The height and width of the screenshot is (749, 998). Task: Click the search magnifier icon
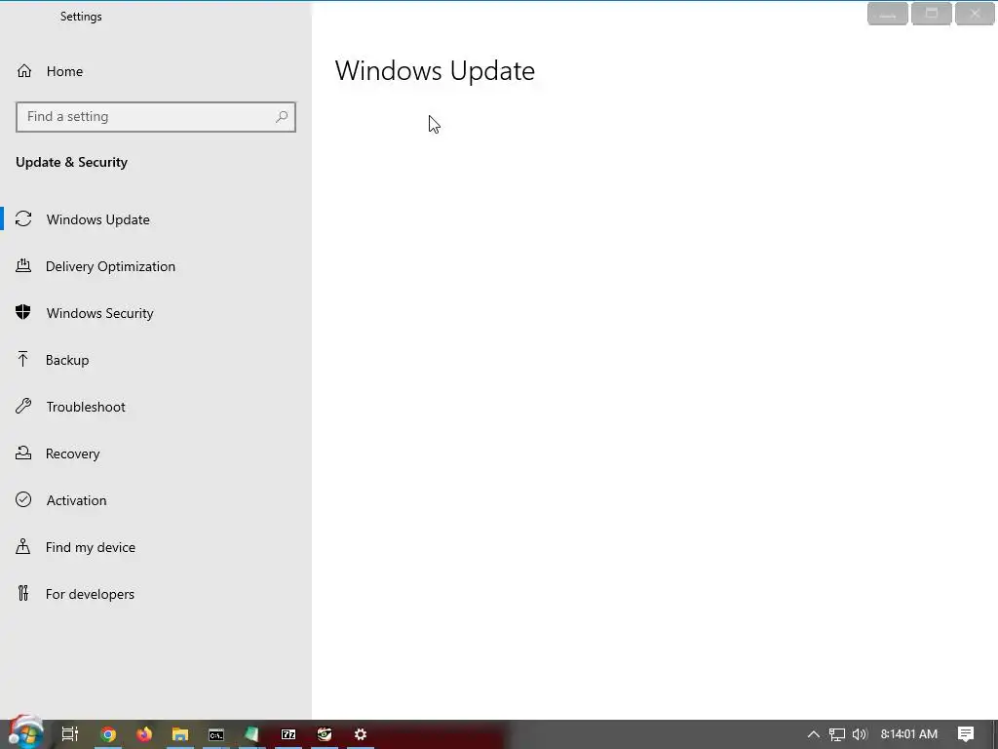click(282, 117)
